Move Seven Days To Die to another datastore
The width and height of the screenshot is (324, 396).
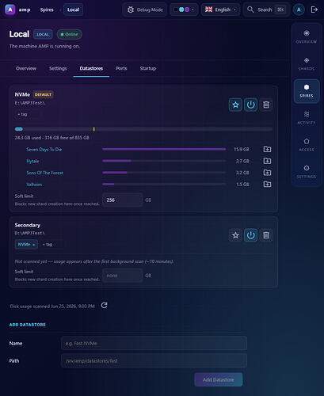267,149
